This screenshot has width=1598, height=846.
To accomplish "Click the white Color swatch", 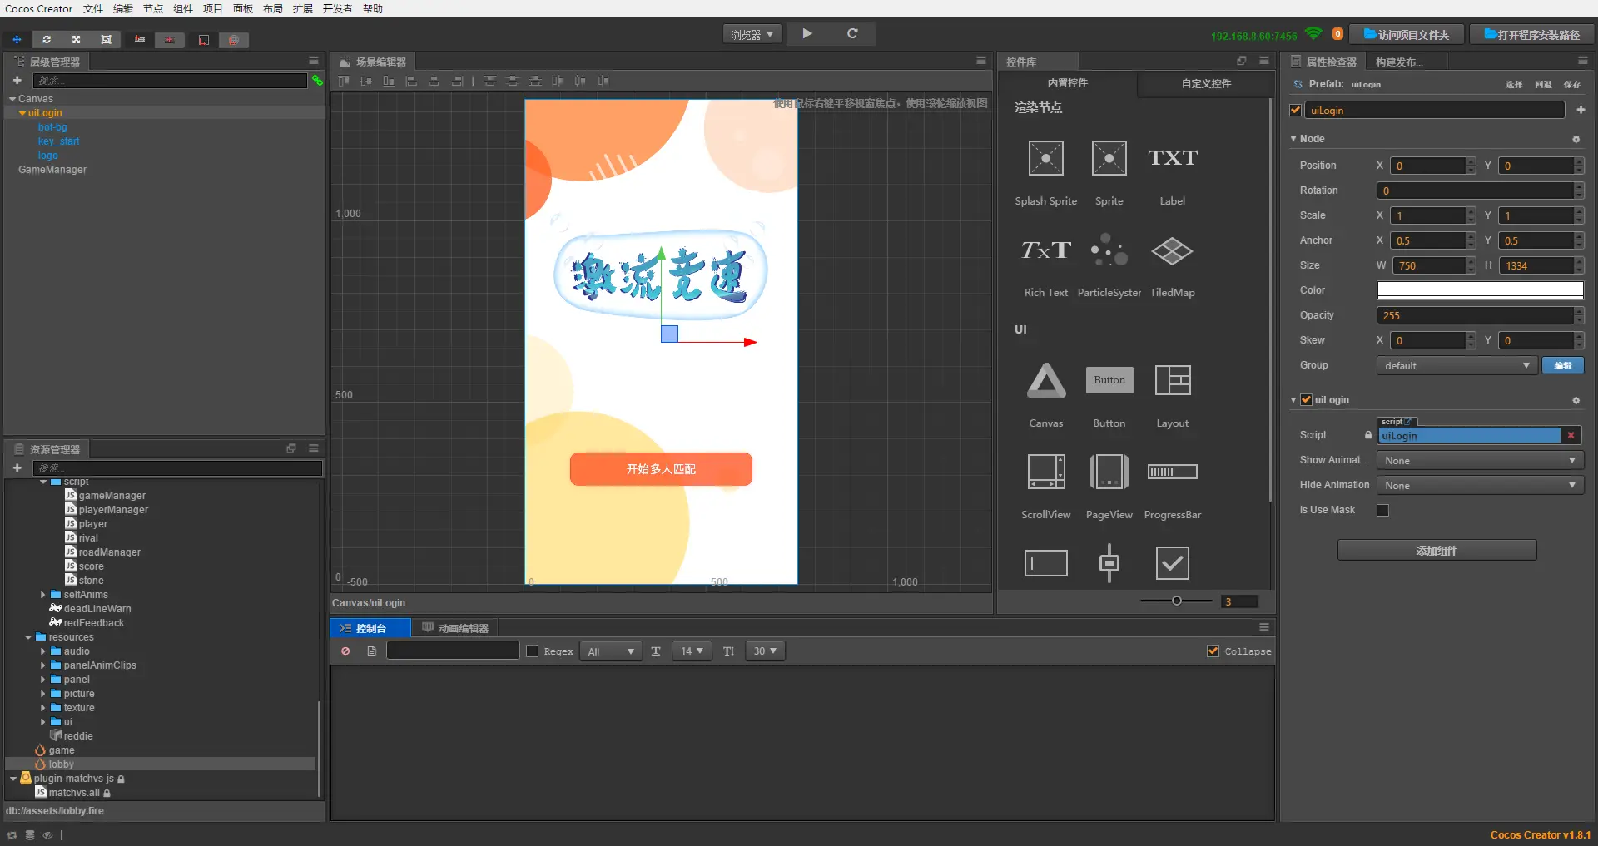I will (x=1479, y=290).
